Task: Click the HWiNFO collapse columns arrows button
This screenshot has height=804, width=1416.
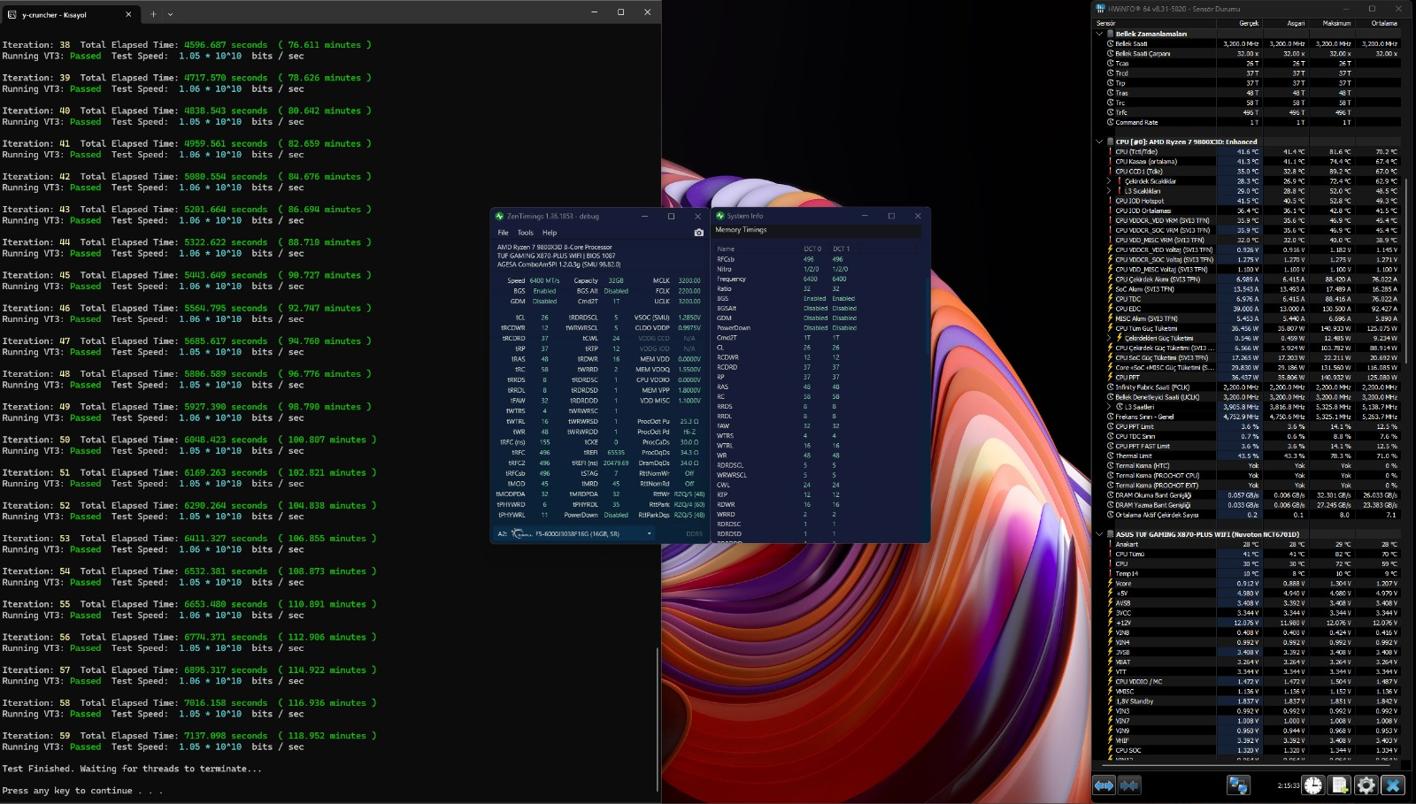Action: (1129, 785)
